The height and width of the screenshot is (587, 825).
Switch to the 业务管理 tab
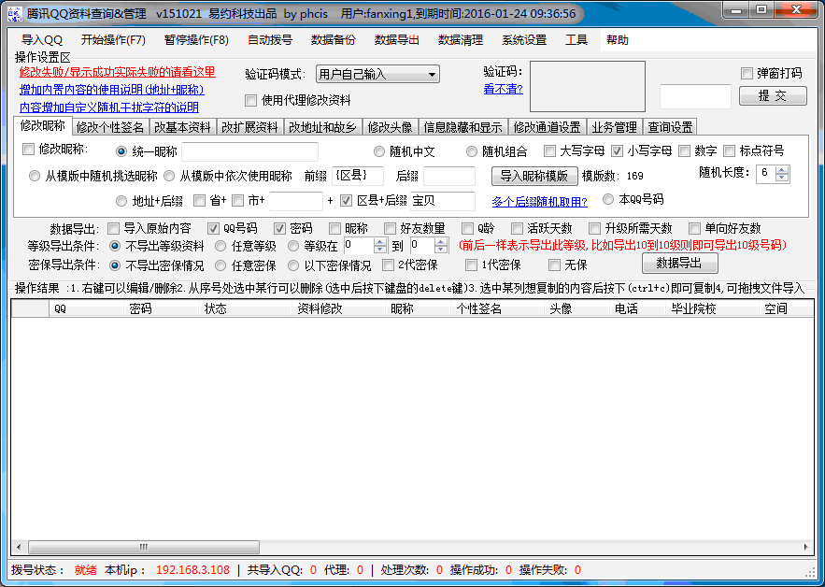pos(615,127)
